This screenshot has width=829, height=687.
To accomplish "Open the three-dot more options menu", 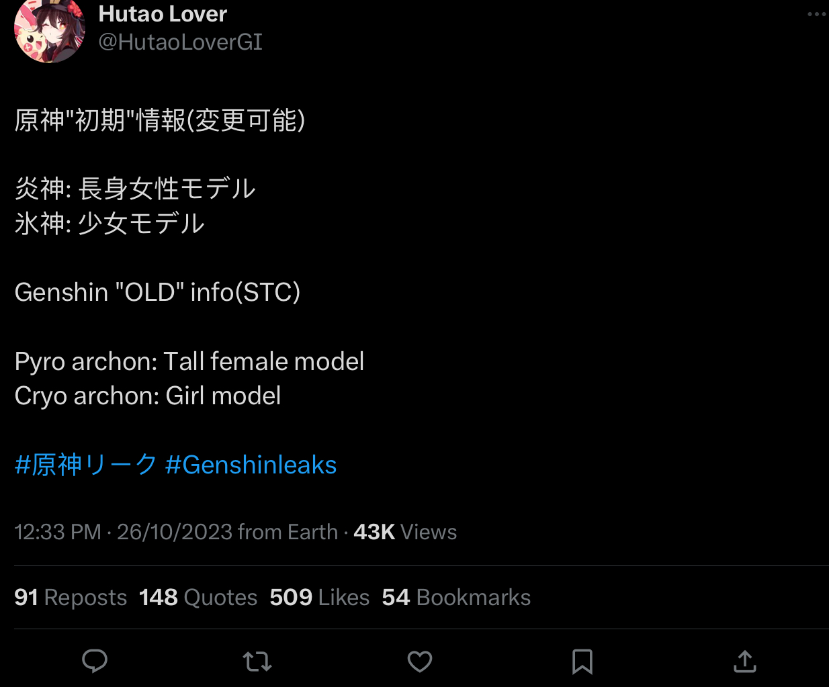I will 816,14.
